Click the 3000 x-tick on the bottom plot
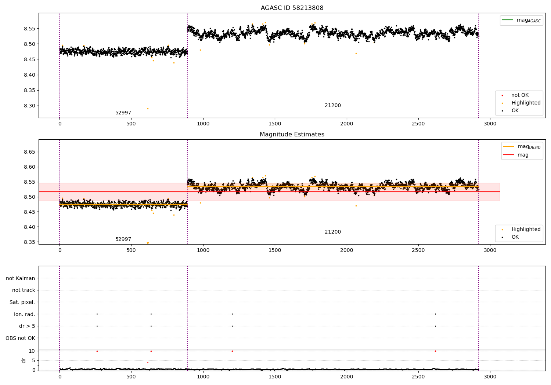The height and width of the screenshot is (385, 551). tap(490, 377)
